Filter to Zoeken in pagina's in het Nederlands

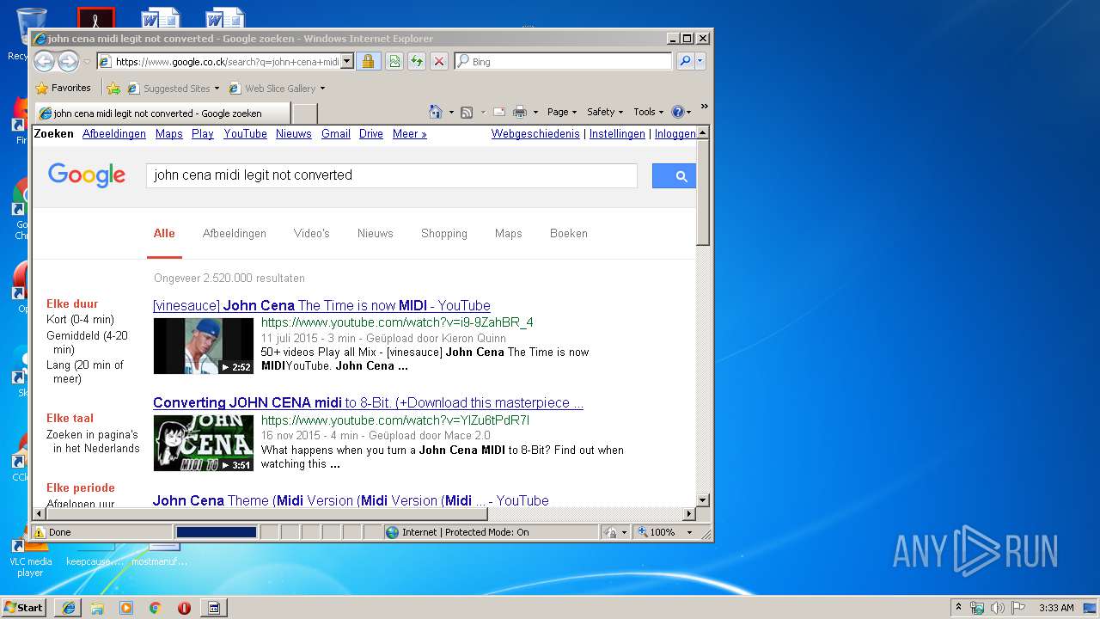pos(93,442)
